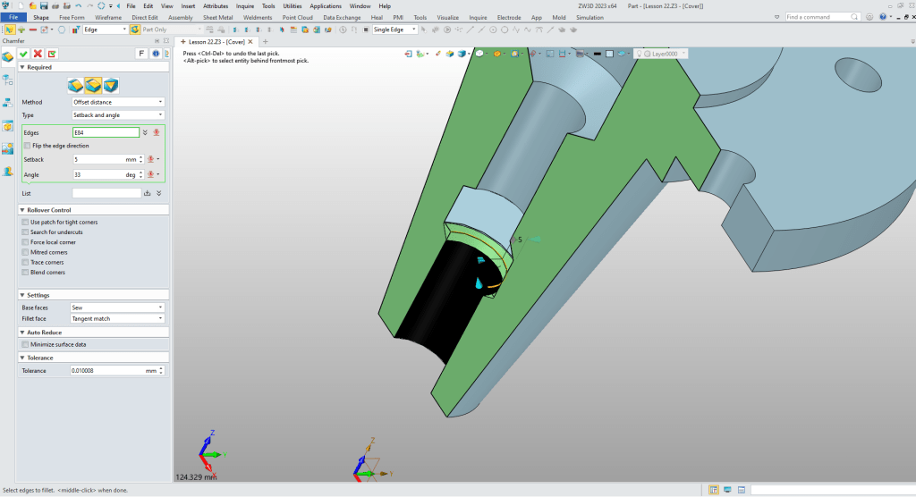Confirm the chamfer with the green checkmark
The height and width of the screenshot is (497, 916).
point(23,54)
